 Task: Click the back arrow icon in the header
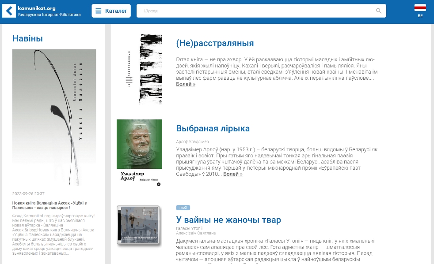coord(9,11)
